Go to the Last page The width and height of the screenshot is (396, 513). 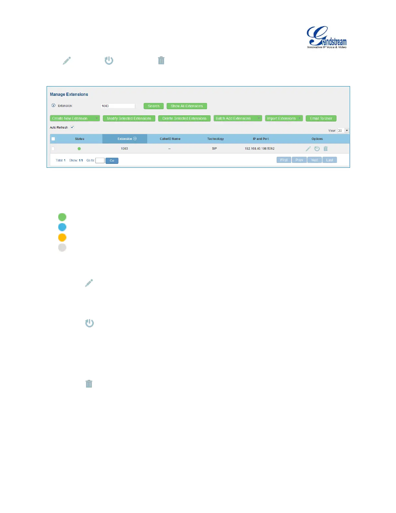coord(330,160)
